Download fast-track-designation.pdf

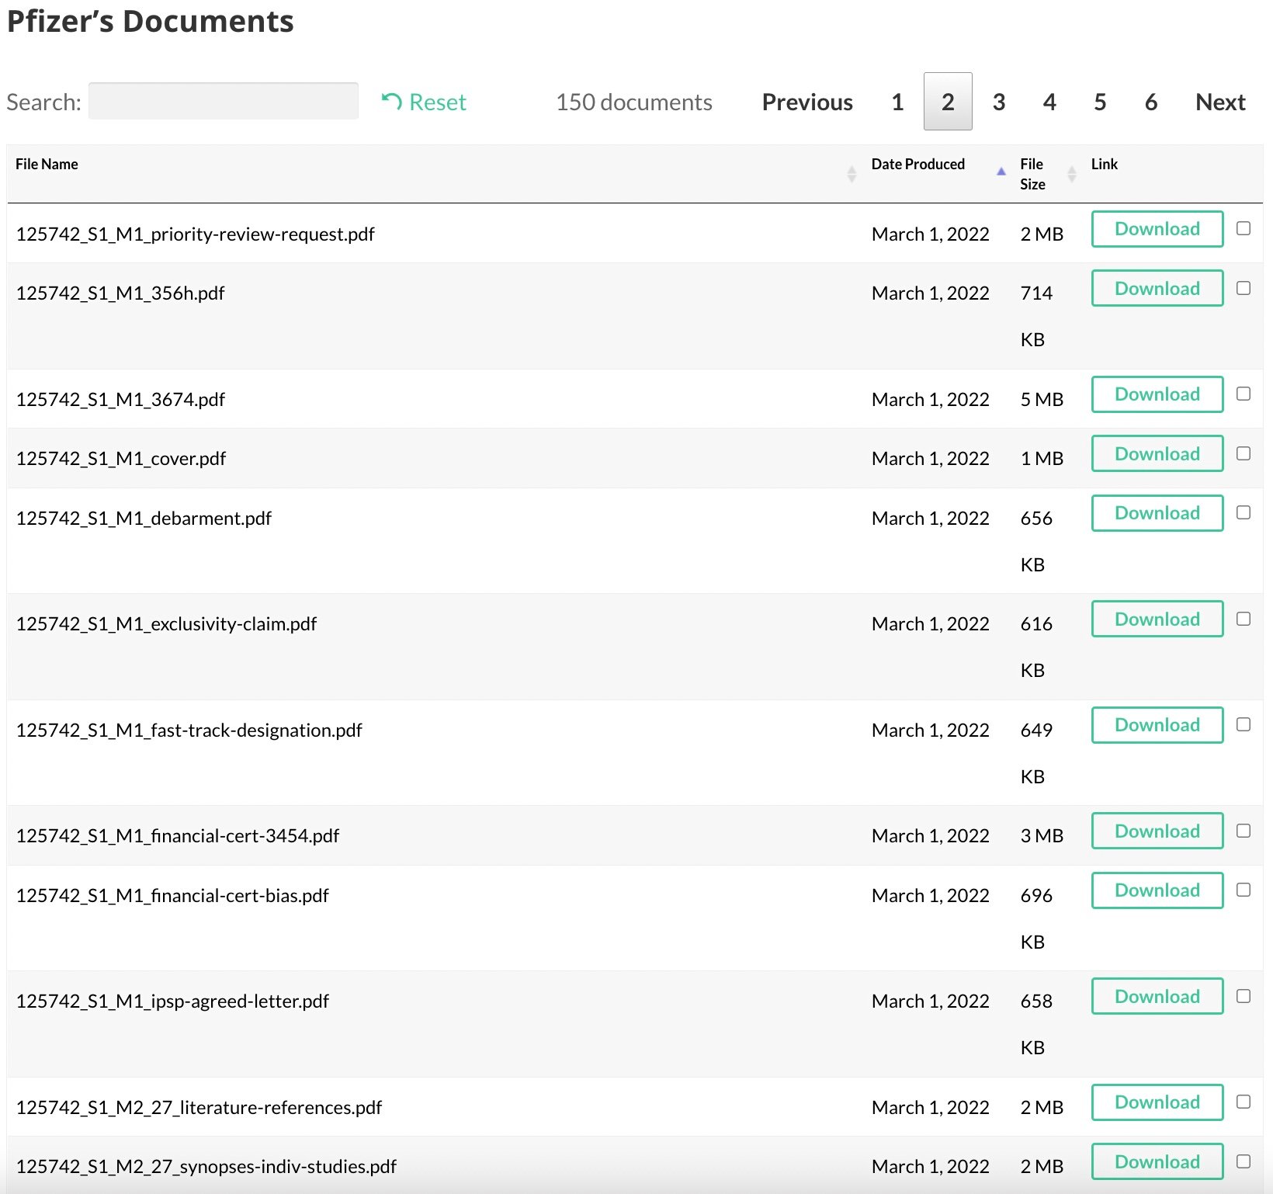(x=1157, y=725)
